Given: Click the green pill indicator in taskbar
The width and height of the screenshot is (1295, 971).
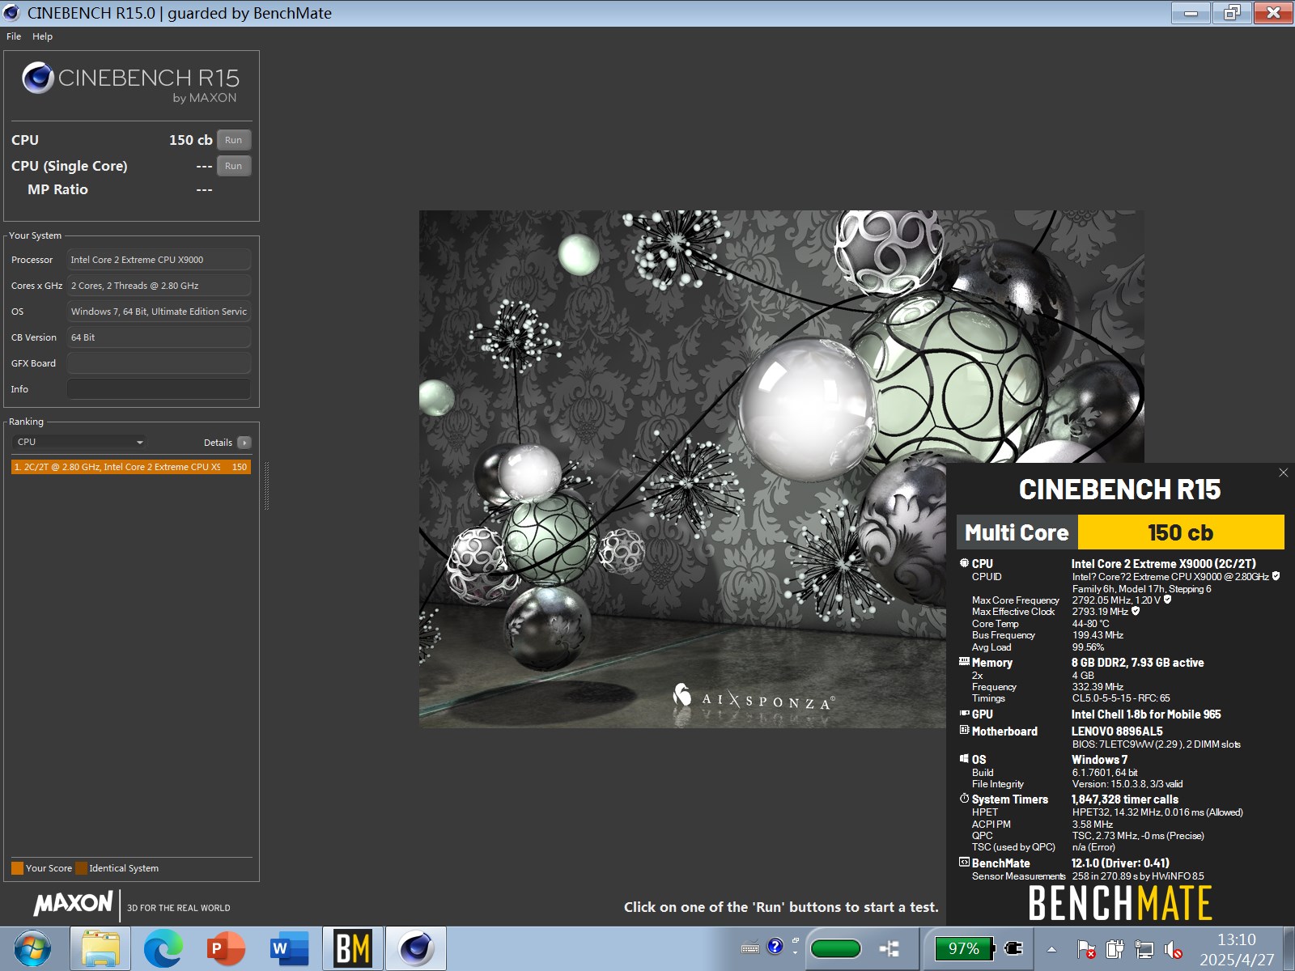Looking at the screenshot, I should point(835,948).
